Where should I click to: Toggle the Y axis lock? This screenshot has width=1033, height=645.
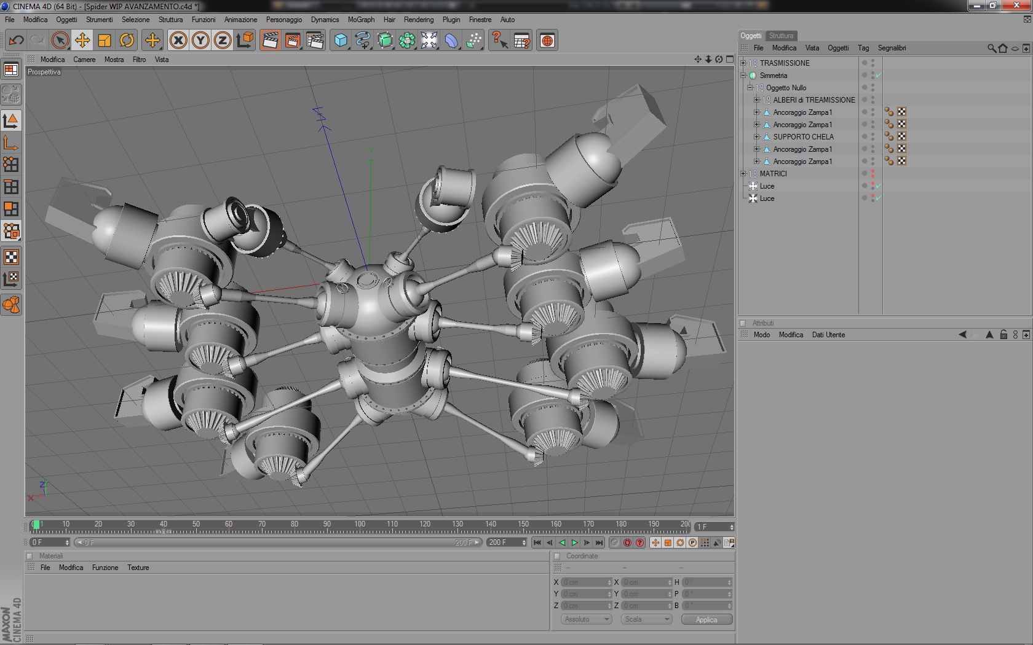(x=200, y=41)
